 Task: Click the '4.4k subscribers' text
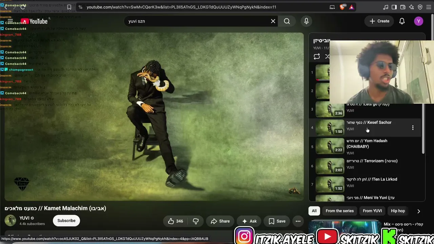(x=32, y=224)
